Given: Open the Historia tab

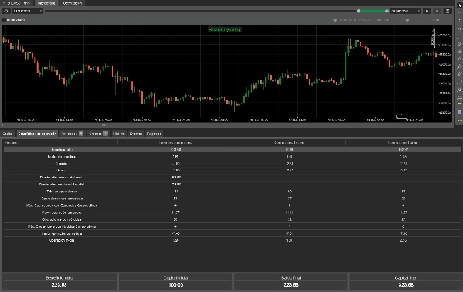Looking at the screenshot, I should (x=119, y=134).
